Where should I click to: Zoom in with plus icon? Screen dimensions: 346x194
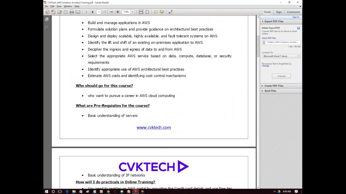118,12
